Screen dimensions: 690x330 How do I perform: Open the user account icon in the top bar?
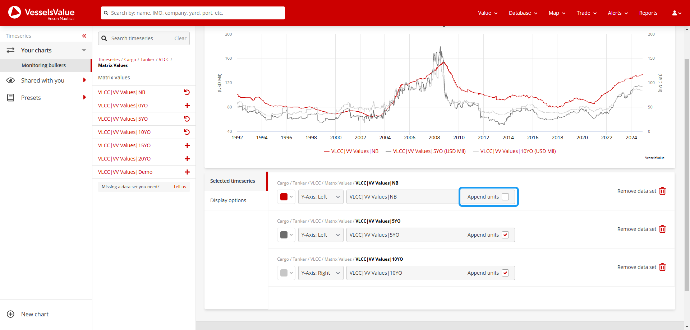676,13
